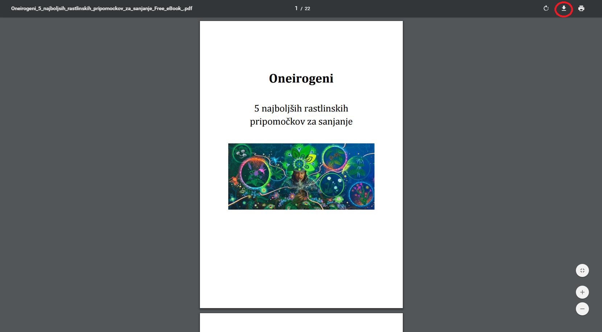This screenshot has width=602, height=332.
Task: Click the PDF file name in the toolbar
Action: pyautogui.click(x=102, y=8)
